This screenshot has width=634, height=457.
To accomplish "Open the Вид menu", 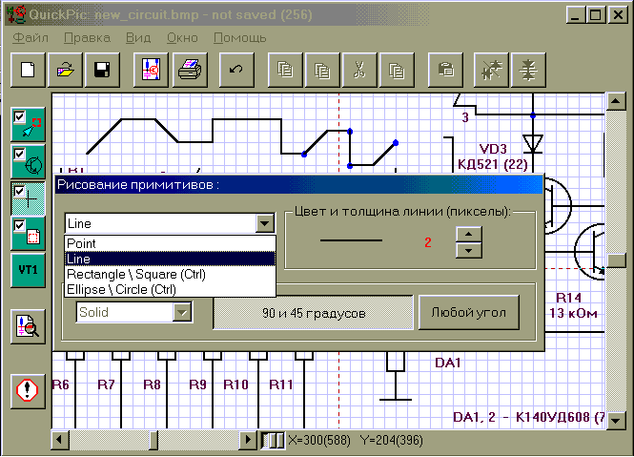I will 138,37.
